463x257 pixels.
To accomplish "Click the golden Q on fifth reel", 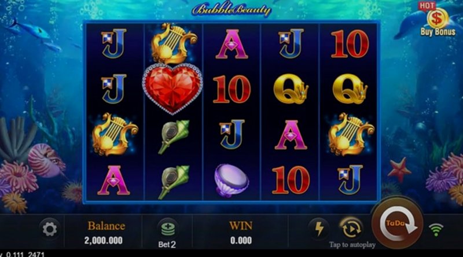I will coord(350,89).
